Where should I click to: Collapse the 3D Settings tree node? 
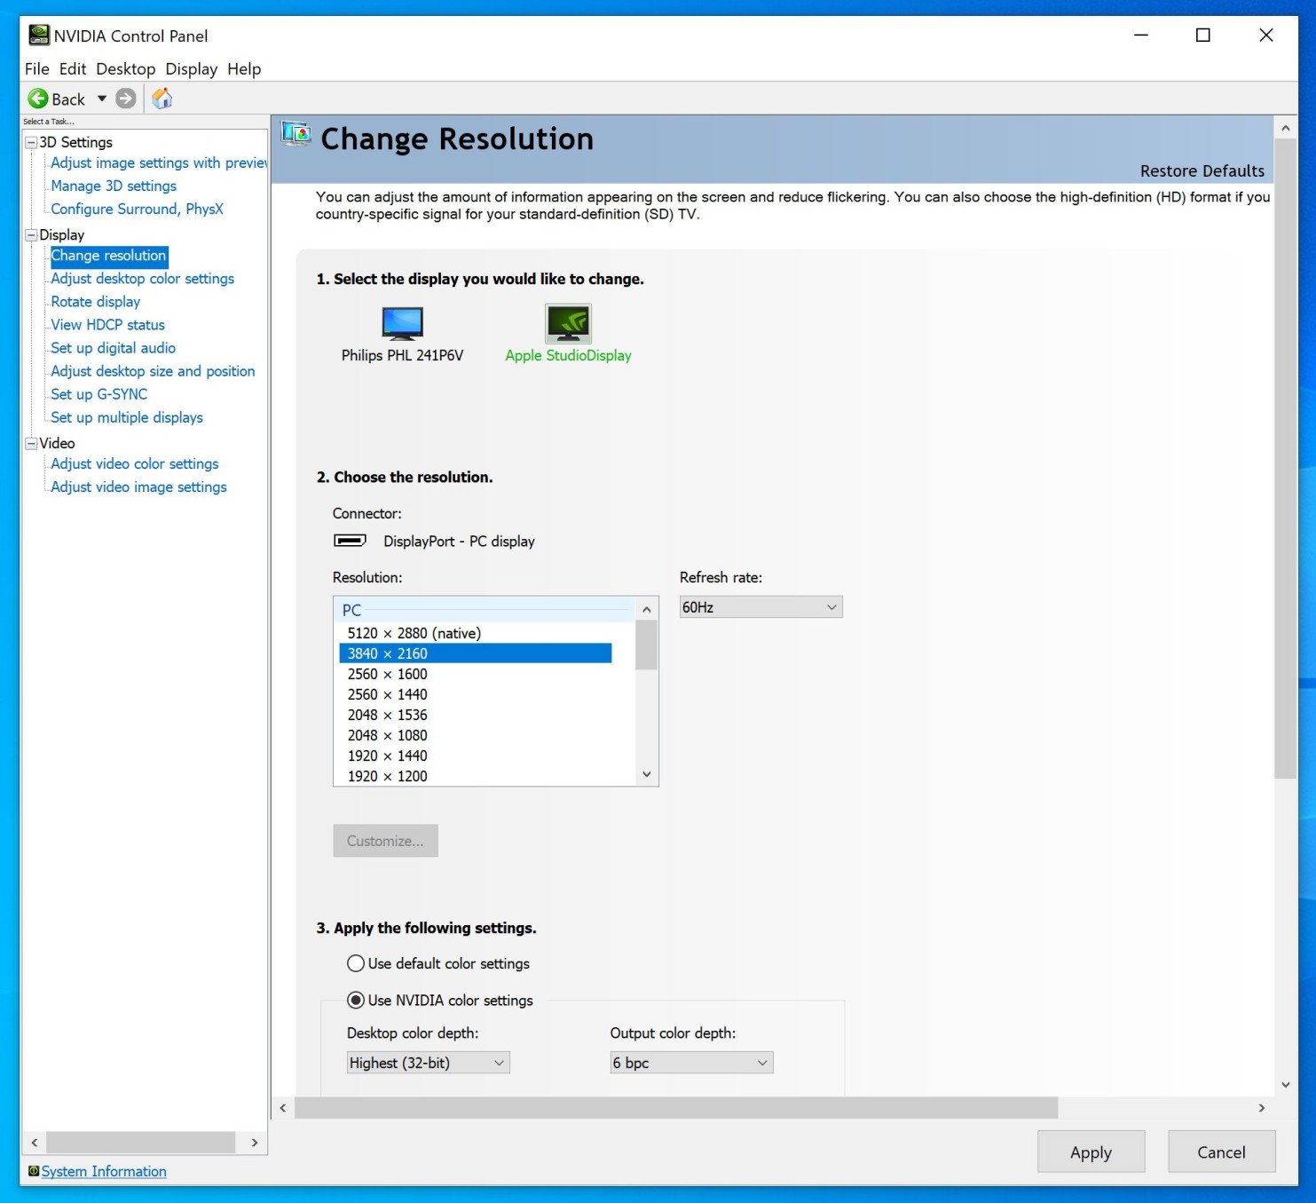point(31,142)
